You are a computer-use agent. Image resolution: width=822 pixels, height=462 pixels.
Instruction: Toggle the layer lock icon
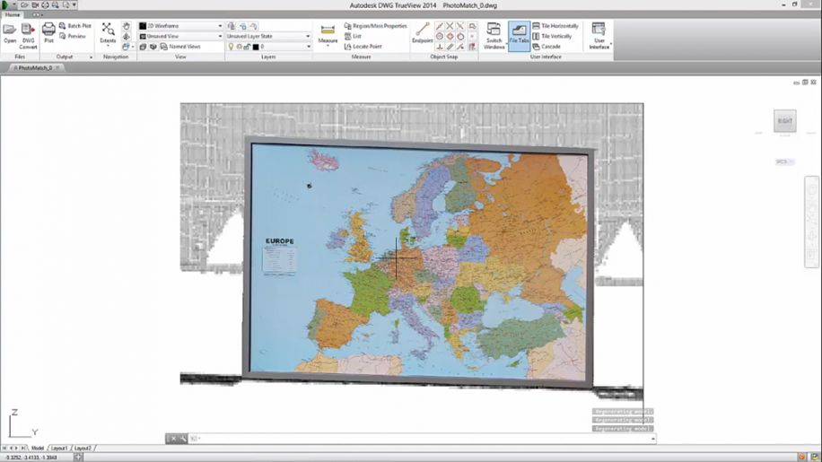[x=247, y=46]
